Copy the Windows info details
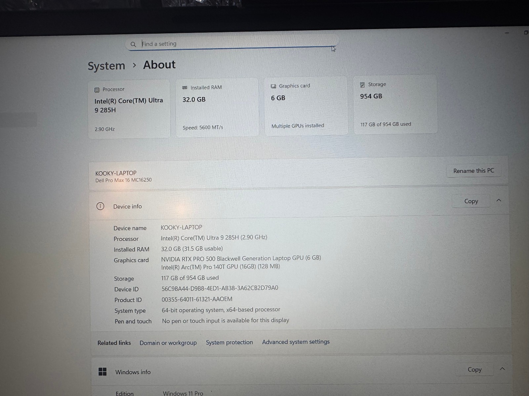Screen dimensions: 529x396 pyautogui.click(x=474, y=370)
